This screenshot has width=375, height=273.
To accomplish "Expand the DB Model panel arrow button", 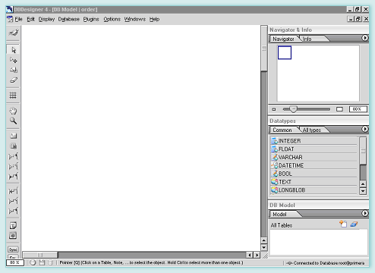I will pyautogui.click(x=364, y=213).
